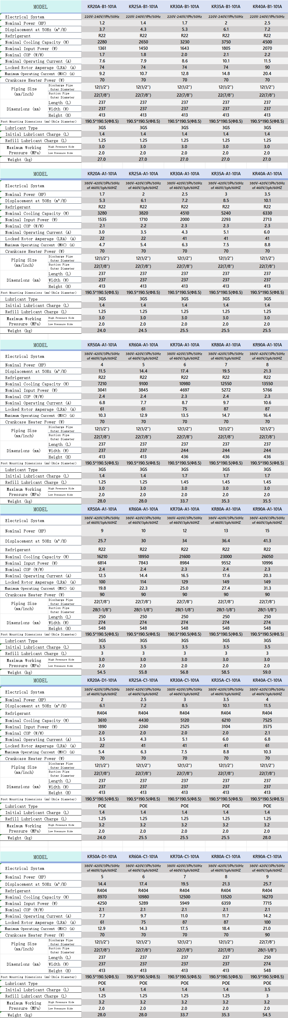The image size is (288, 1018).
Task: Click the 26050 cooling capacity value
Action: click(267, 556)
